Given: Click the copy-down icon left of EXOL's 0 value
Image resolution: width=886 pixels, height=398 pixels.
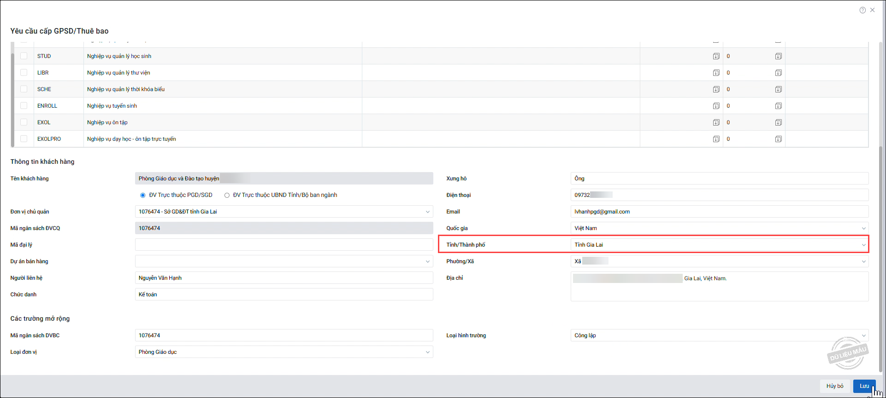Looking at the screenshot, I should click(x=716, y=122).
